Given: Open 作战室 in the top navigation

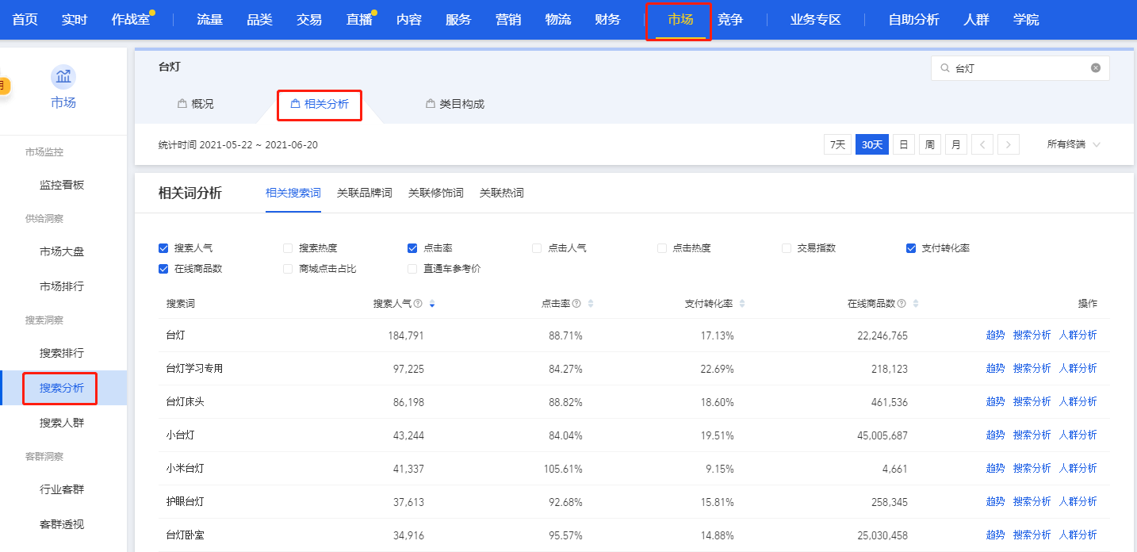Looking at the screenshot, I should (x=131, y=20).
